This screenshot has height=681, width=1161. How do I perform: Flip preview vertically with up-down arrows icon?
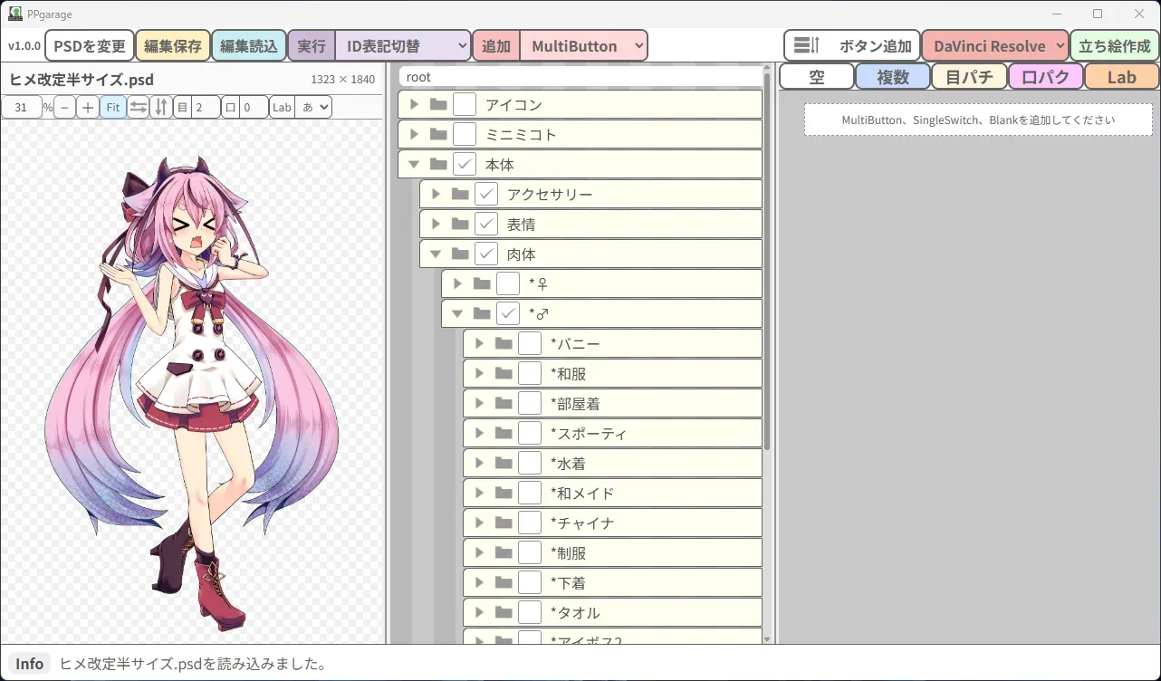[x=161, y=107]
